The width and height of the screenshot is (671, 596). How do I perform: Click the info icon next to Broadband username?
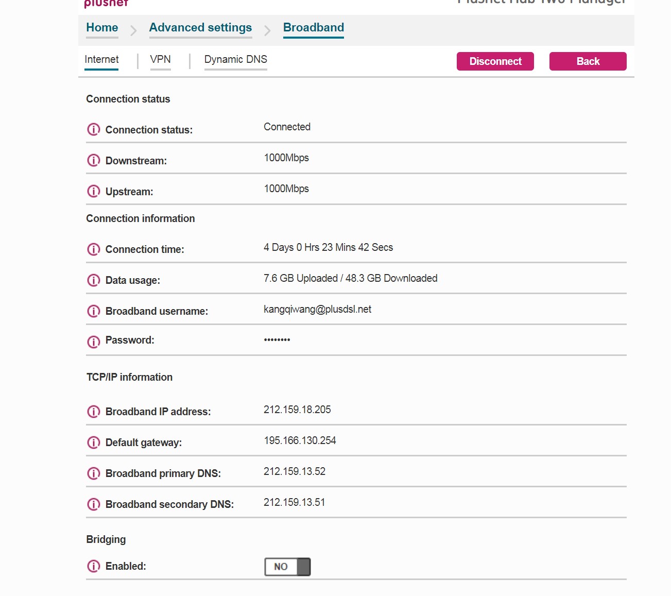click(94, 311)
